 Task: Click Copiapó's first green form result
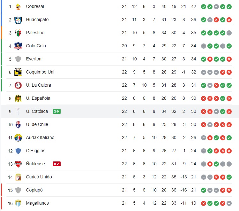203,190
